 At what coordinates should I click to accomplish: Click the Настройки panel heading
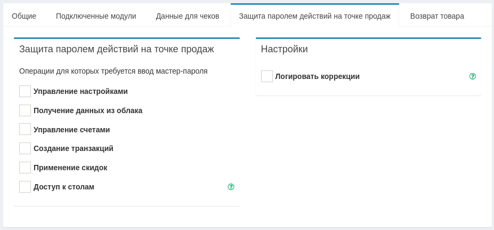tap(284, 49)
